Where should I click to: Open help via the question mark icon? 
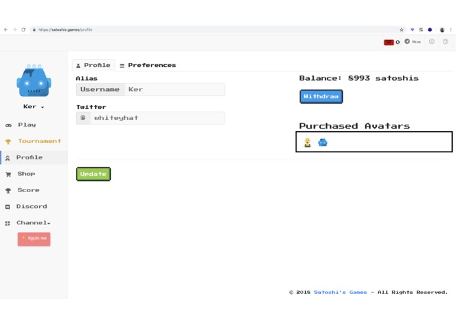(x=446, y=41)
